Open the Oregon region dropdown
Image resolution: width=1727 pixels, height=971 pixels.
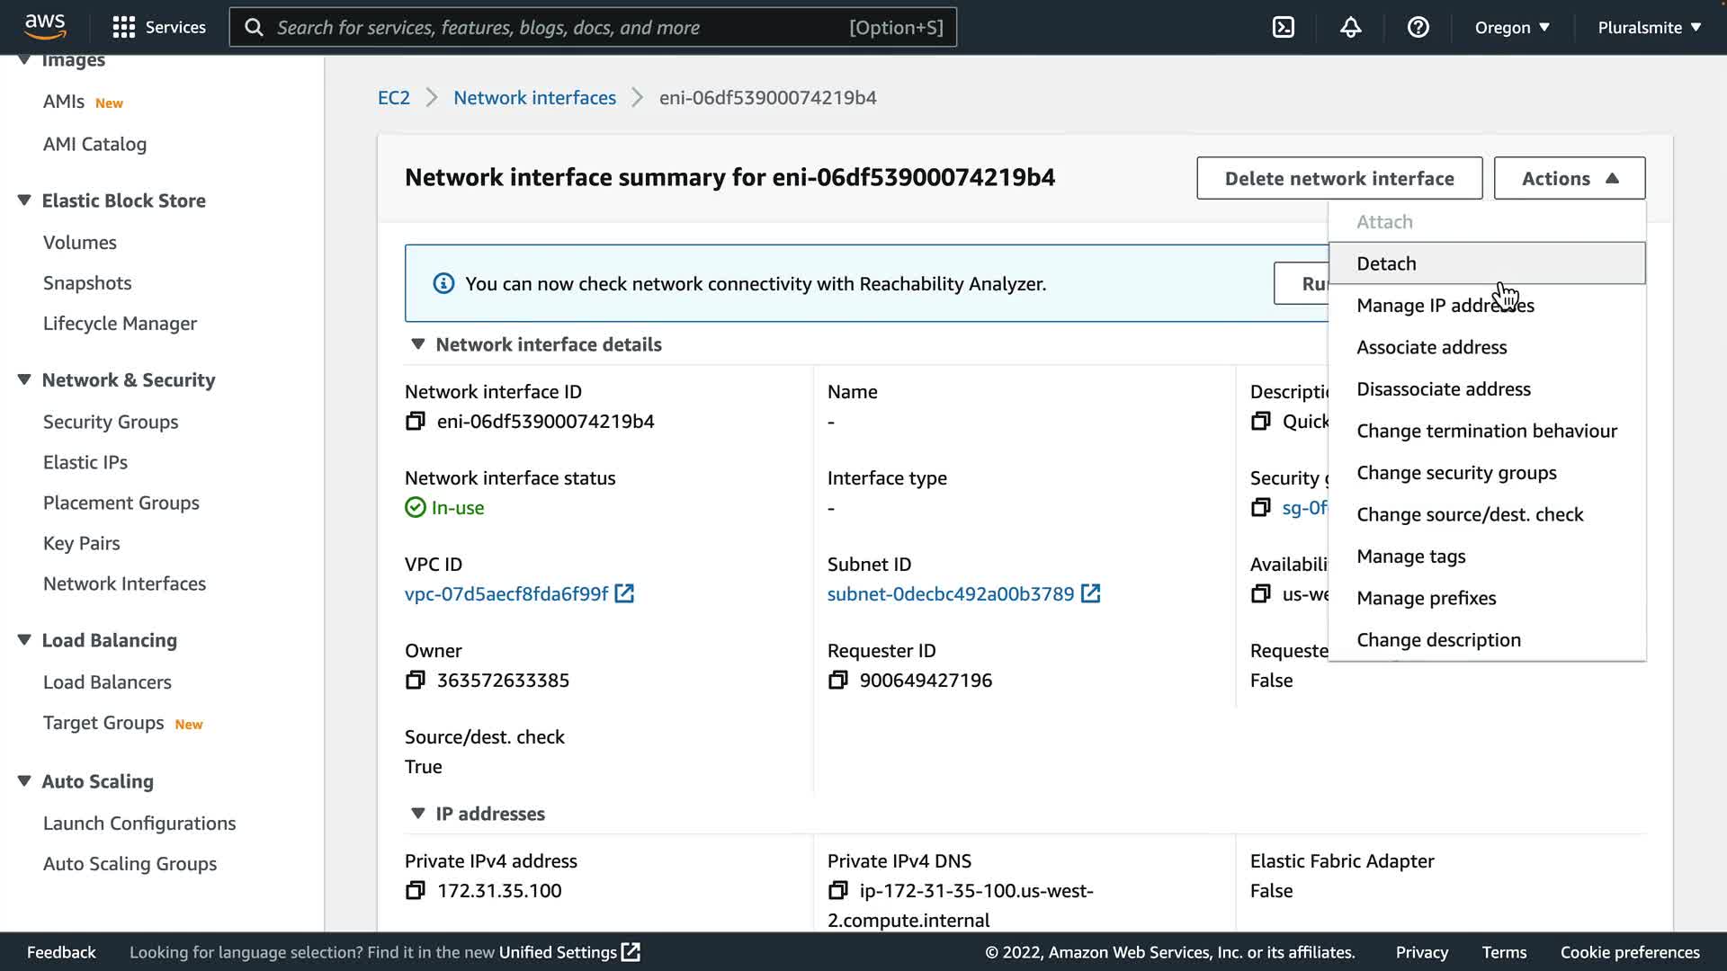tap(1512, 27)
